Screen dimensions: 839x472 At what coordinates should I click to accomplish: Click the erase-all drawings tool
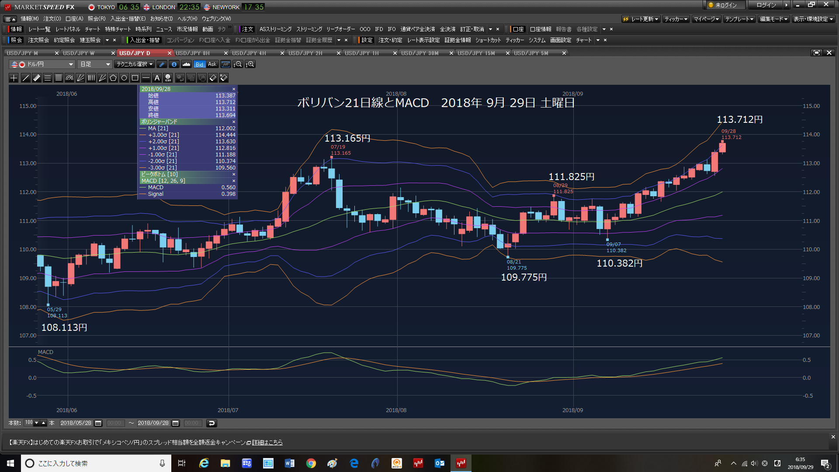pyautogui.click(x=224, y=78)
